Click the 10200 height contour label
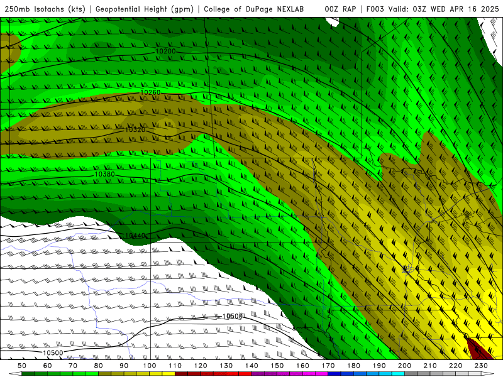Image resolution: width=503 pixels, height=377 pixels. point(165,52)
